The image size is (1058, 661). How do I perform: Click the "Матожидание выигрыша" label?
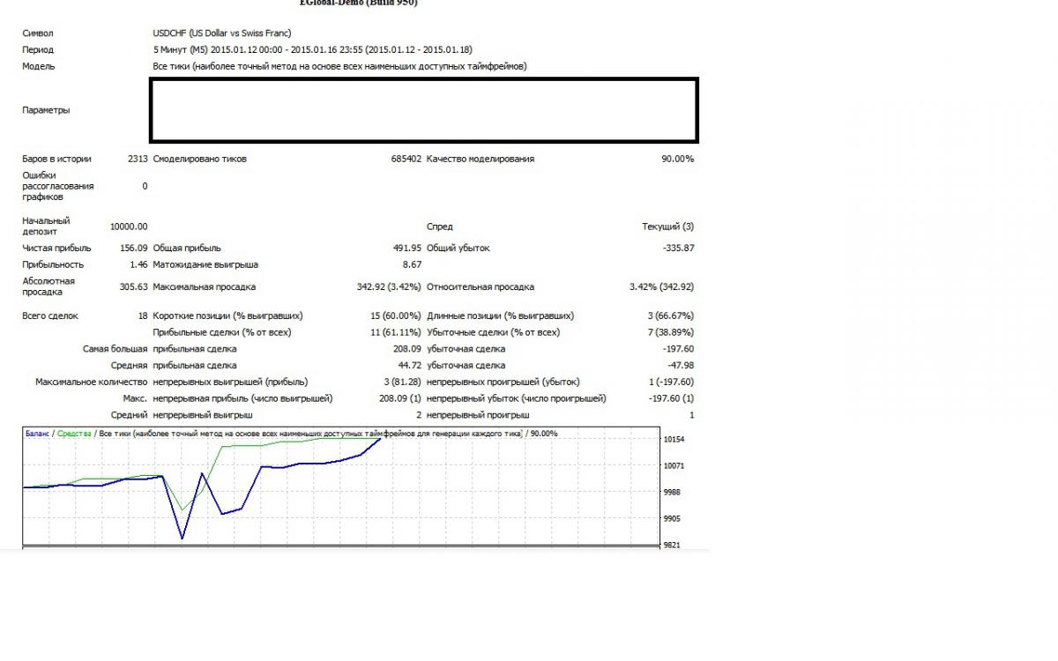pos(205,264)
